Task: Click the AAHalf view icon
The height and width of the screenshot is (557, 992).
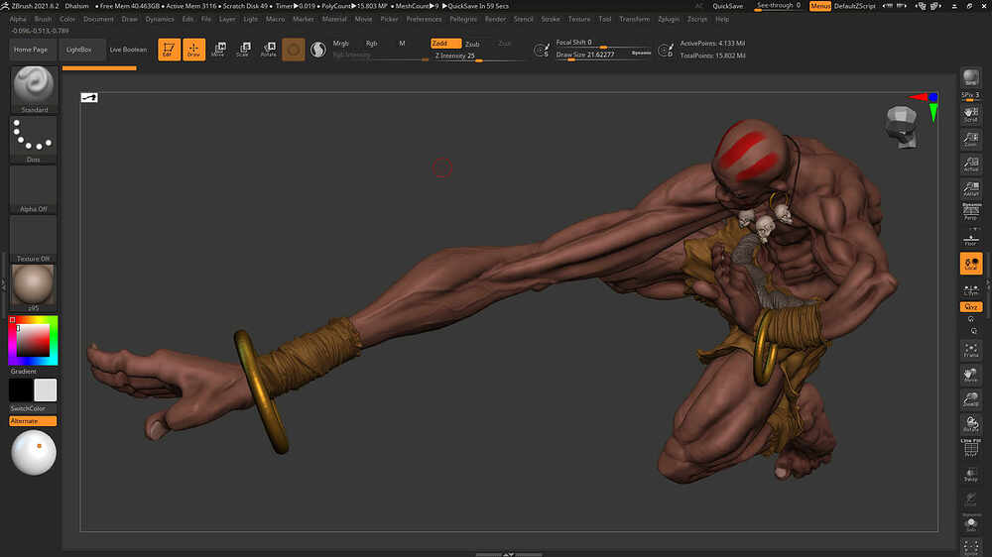Action: click(970, 189)
